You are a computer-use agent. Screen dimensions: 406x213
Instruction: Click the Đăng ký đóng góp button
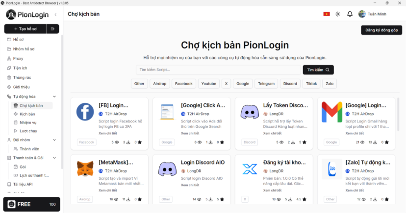tap(381, 30)
